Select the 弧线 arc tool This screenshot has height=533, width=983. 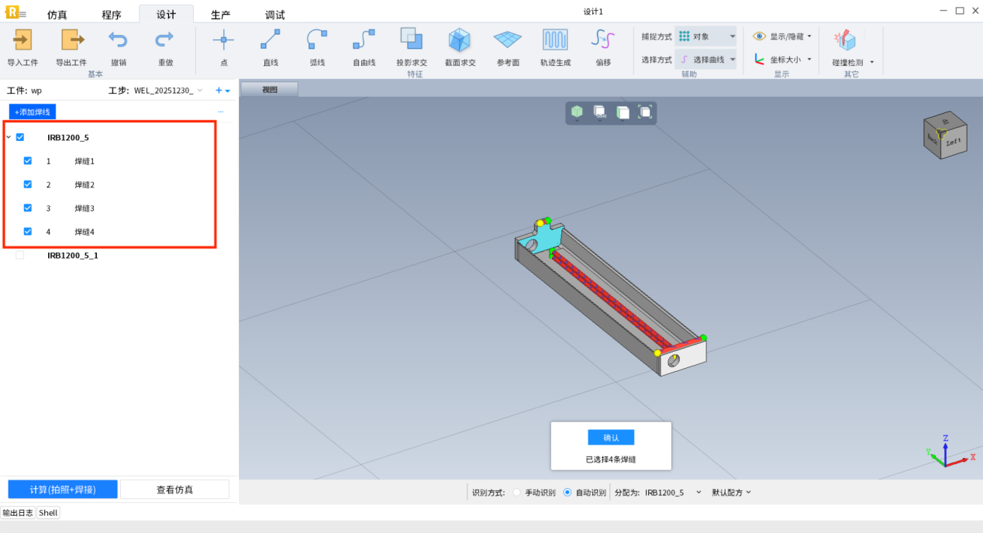[x=316, y=40]
